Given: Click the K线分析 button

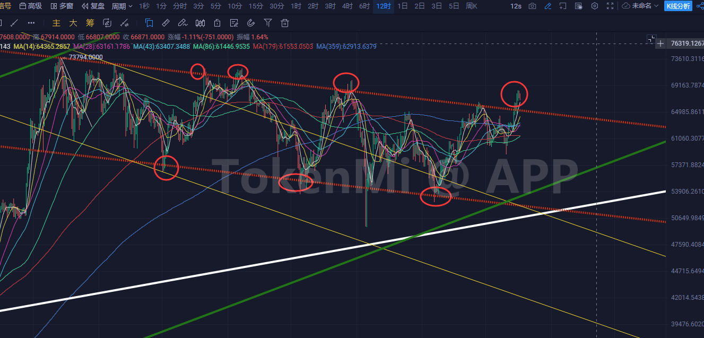Looking at the screenshot, I should coord(678,6).
